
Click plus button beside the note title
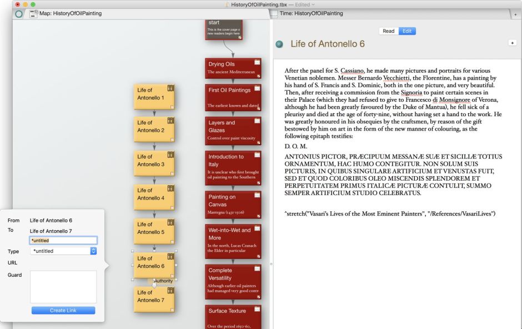pyautogui.click(x=511, y=43)
